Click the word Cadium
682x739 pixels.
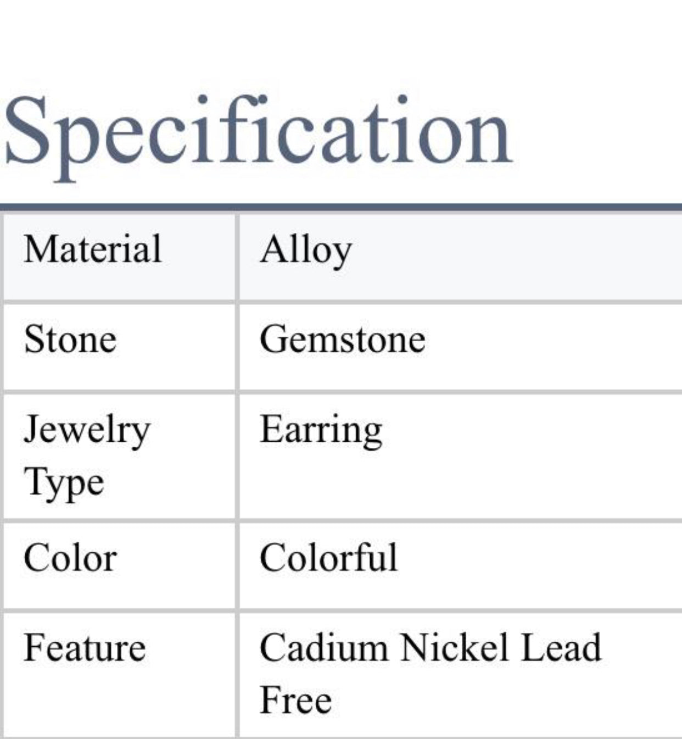click(x=324, y=647)
